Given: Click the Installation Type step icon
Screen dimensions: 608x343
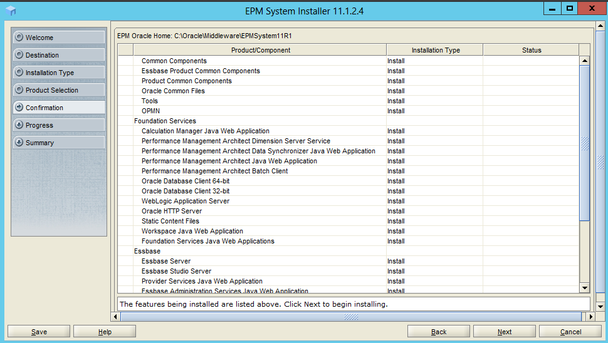Looking at the screenshot, I should click(19, 72).
